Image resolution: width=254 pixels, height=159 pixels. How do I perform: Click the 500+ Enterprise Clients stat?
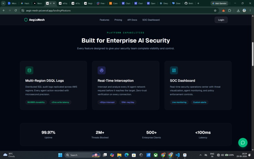[152, 134]
